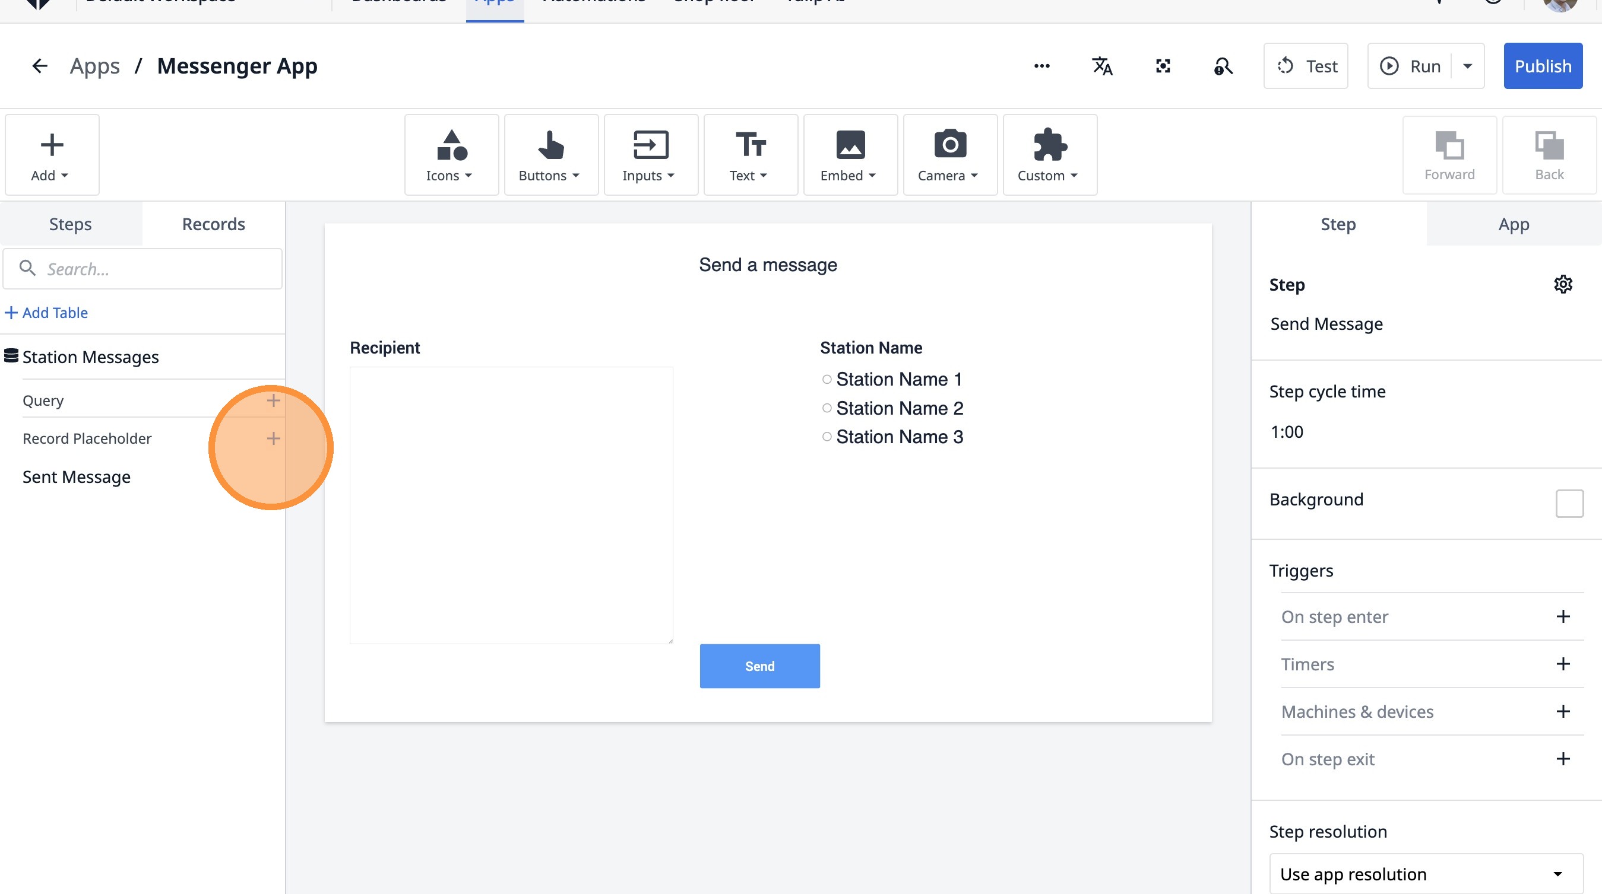The height and width of the screenshot is (894, 1602).
Task: Select the Station Name 2 radio button
Action: pos(827,408)
